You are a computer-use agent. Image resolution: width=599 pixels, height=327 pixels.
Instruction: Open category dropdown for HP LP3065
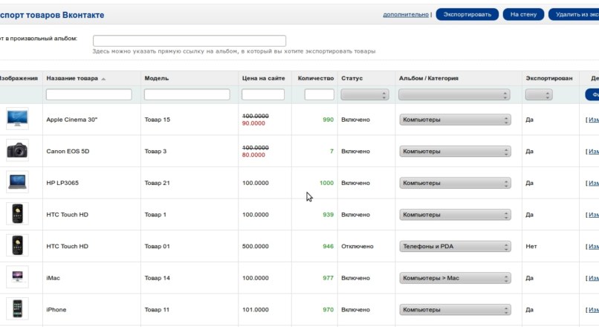click(x=455, y=183)
